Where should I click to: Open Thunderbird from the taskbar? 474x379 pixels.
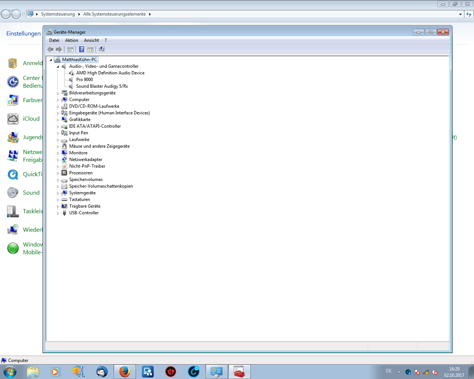pos(102,372)
